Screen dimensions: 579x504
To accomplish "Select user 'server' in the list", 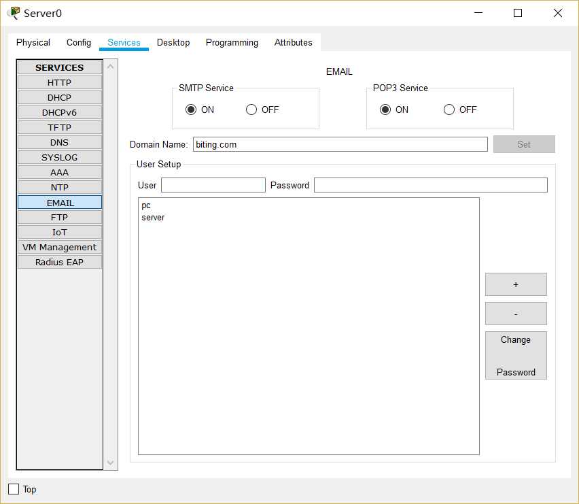I will [x=153, y=217].
